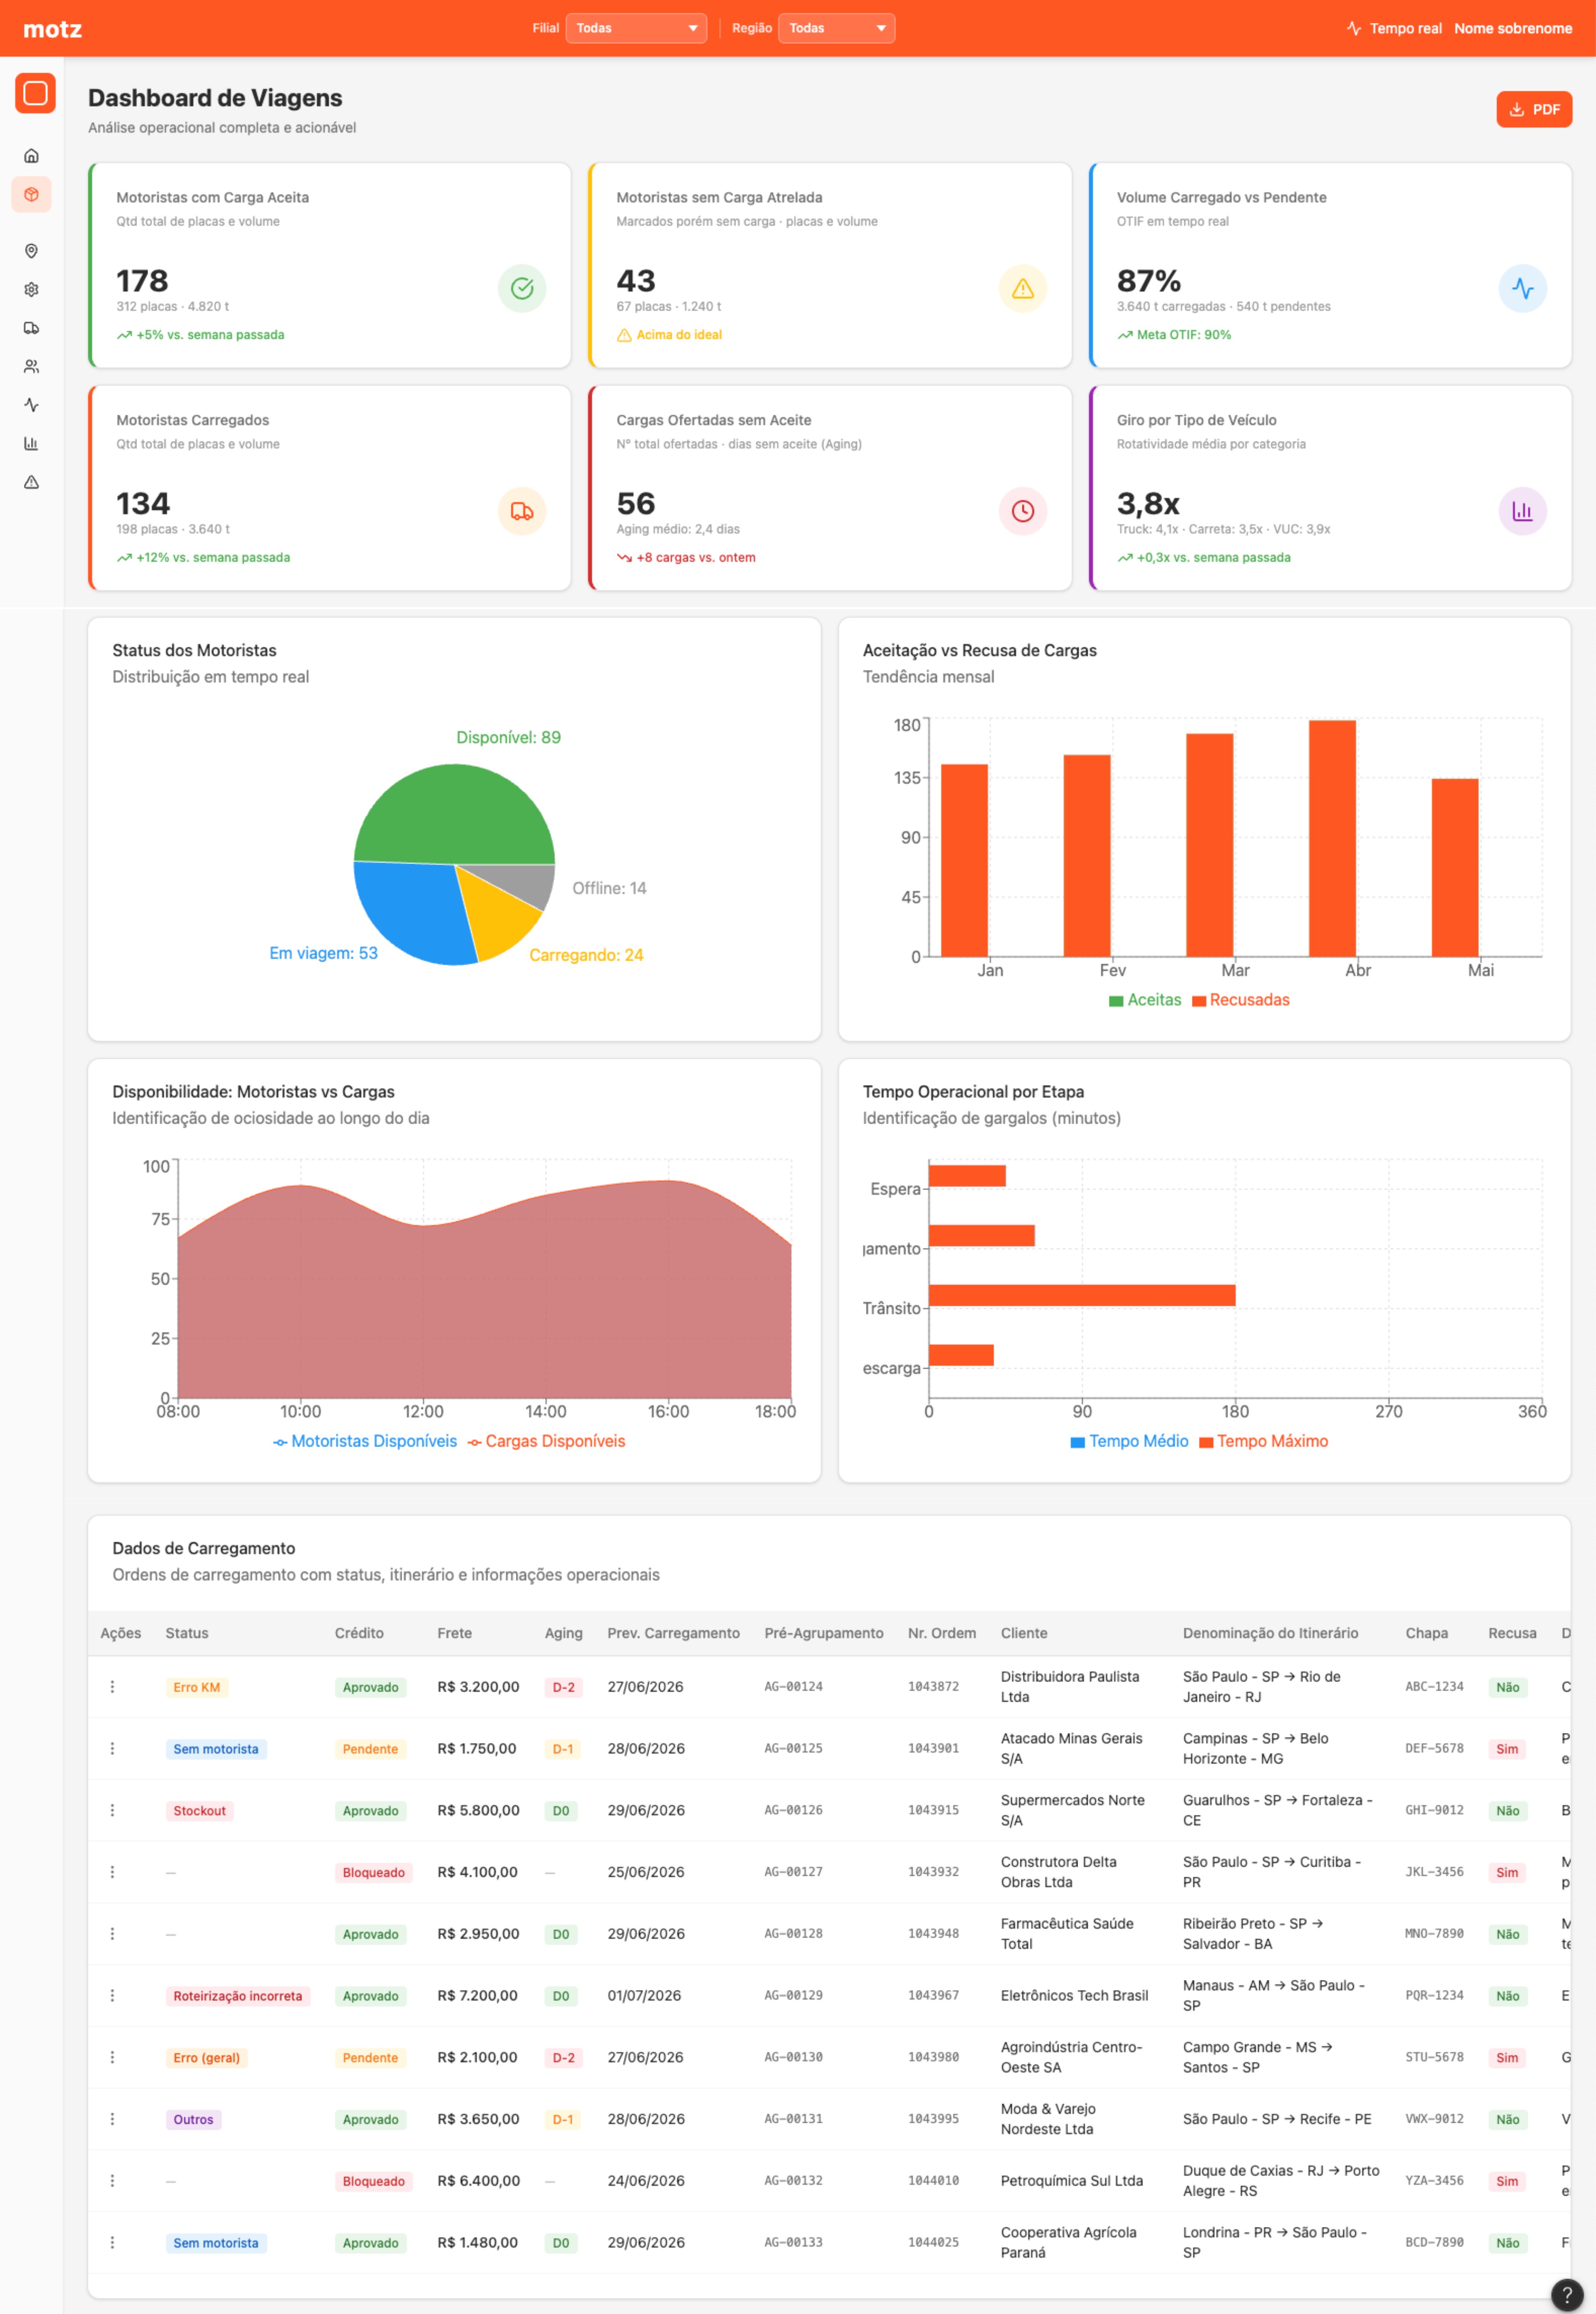
Task: Open the Filial dropdown
Action: coord(636,28)
